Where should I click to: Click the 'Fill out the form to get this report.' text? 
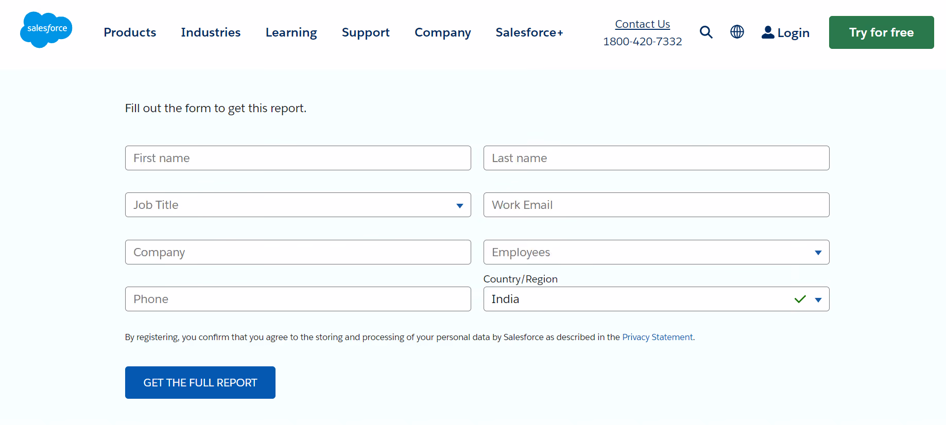coord(216,108)
